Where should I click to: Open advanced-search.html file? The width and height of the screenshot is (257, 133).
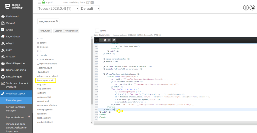pyautogui.click(x=47, y=76)
